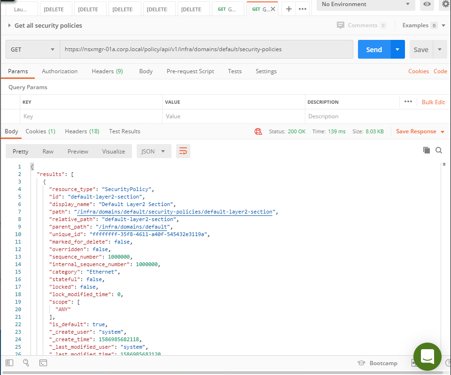Open the green chat support bubble
451x375 pixels.
tap(427, 356)
